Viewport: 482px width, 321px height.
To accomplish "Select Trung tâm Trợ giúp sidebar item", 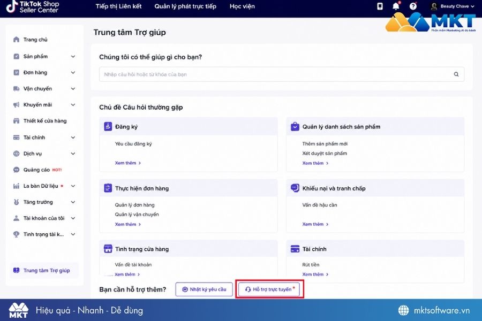I will [44, 271].
